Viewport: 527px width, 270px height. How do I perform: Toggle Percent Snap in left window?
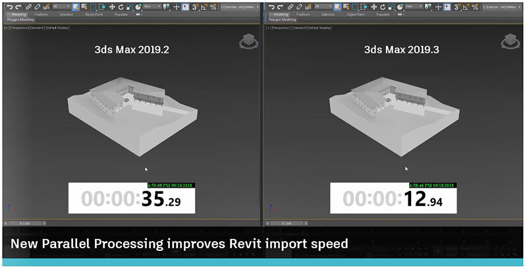coord(213,7)
